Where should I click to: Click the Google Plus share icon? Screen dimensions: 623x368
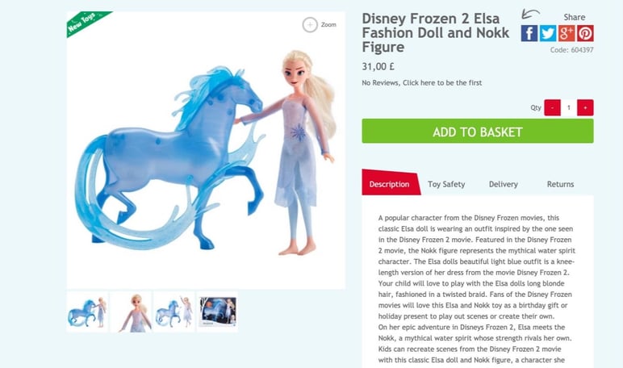(x=567, y=33)
